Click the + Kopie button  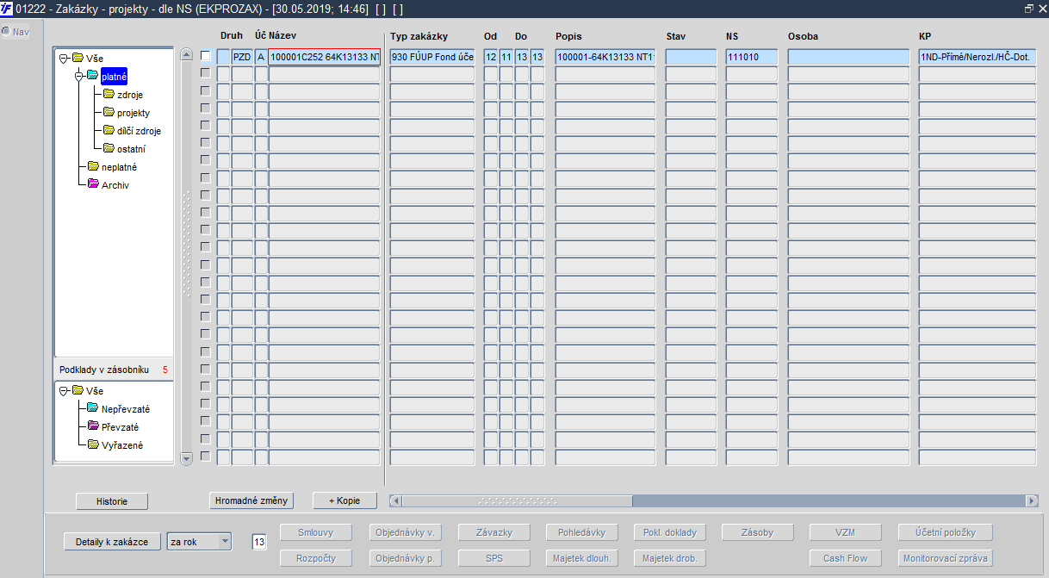[344, 500]
